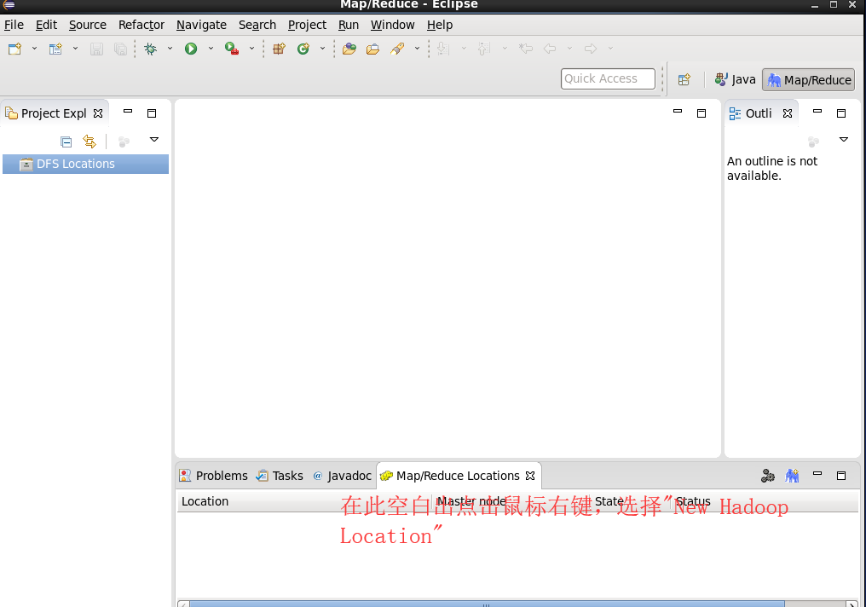866x607 pixels.
Task: Click the New Java Package icon
Action: [279, 49]
